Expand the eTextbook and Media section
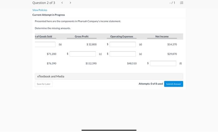 (x=109, y=76)
